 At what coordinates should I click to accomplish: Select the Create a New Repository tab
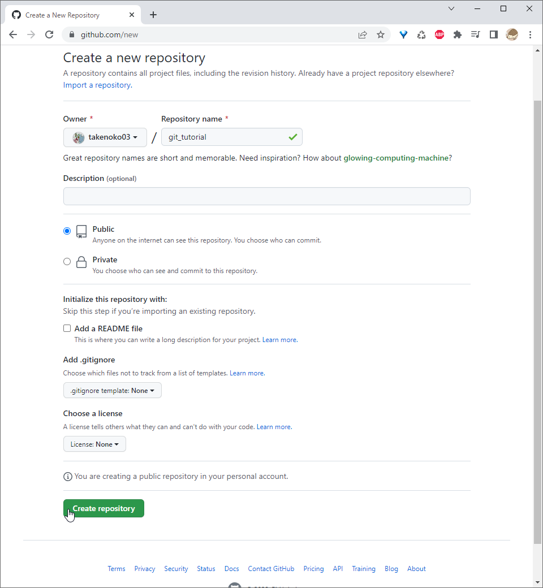tap(73, 15)
